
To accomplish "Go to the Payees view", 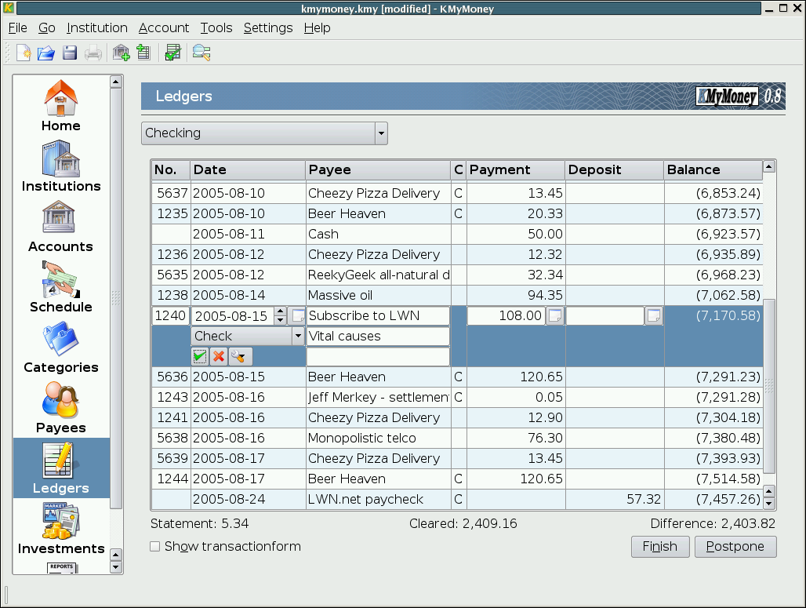I will (x=61, y=408).
